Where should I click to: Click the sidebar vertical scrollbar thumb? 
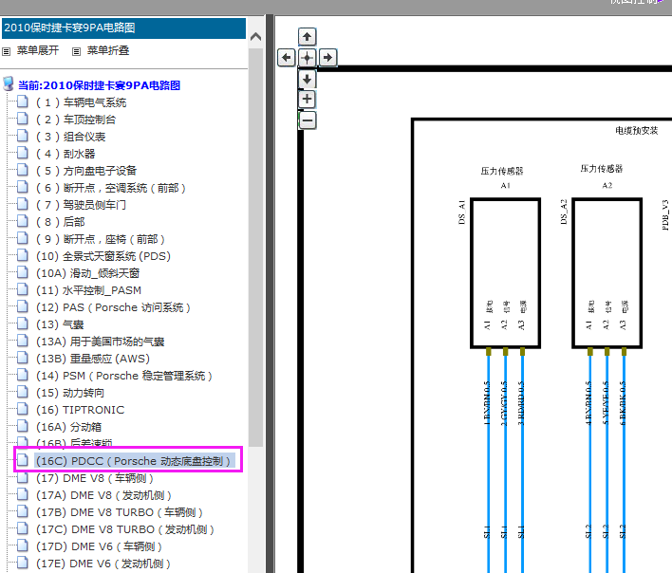coord(255,247)
